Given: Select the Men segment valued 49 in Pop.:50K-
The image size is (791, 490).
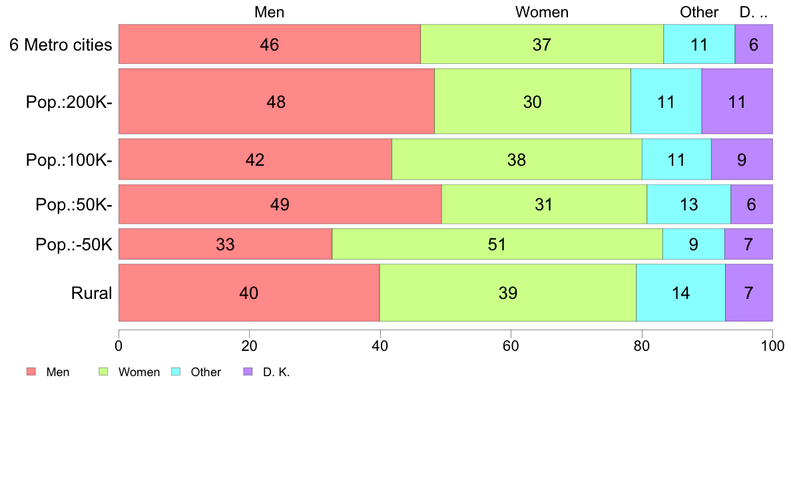Looking at the screenshot, I should [x=280, y=204].
